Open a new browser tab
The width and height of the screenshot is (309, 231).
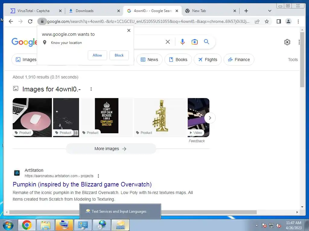tap(246, 11)
